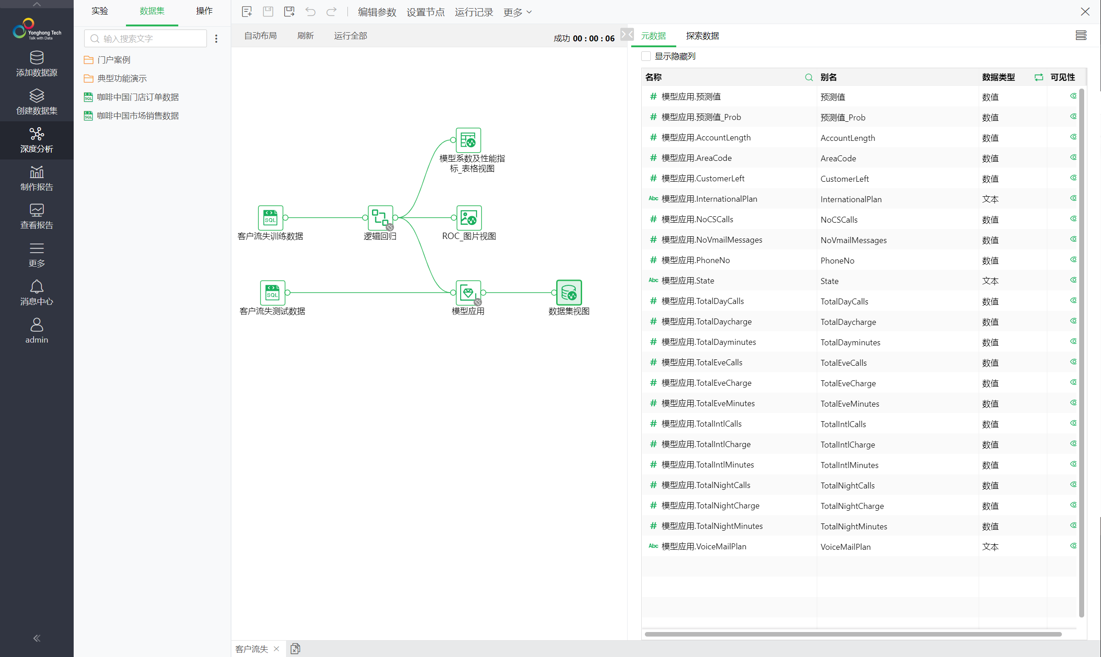Select the ROC_图片视图 node
1101x657 pixels.
coord(469,218)
